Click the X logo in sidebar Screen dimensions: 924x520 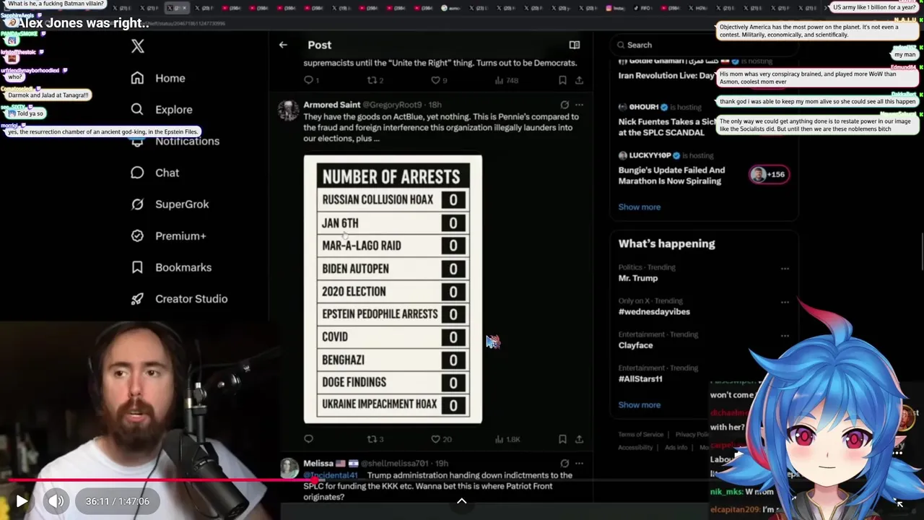pyautogui.click(x=138, y=46)
